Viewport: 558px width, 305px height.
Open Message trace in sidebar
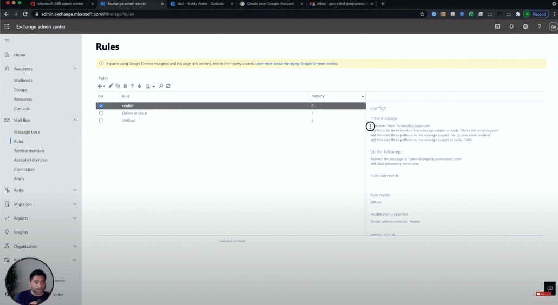pyautogui.click(x=27, y=132)
